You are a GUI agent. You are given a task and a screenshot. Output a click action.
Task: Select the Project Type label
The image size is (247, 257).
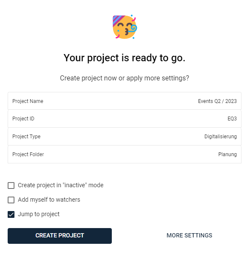click(26, 136)
